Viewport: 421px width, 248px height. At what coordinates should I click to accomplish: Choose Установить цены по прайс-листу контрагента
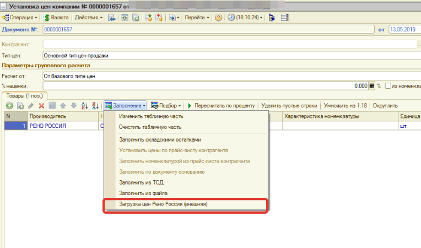click(x=186, y=150)
